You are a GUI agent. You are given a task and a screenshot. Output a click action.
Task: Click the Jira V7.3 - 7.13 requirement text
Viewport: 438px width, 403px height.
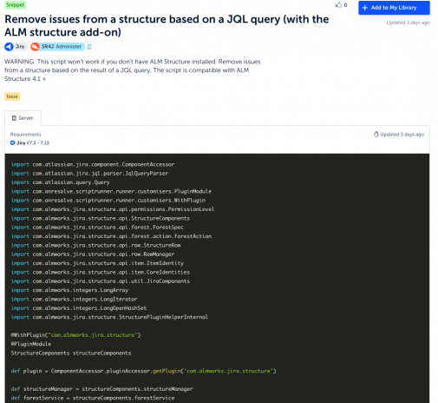[x=33, y=142]
